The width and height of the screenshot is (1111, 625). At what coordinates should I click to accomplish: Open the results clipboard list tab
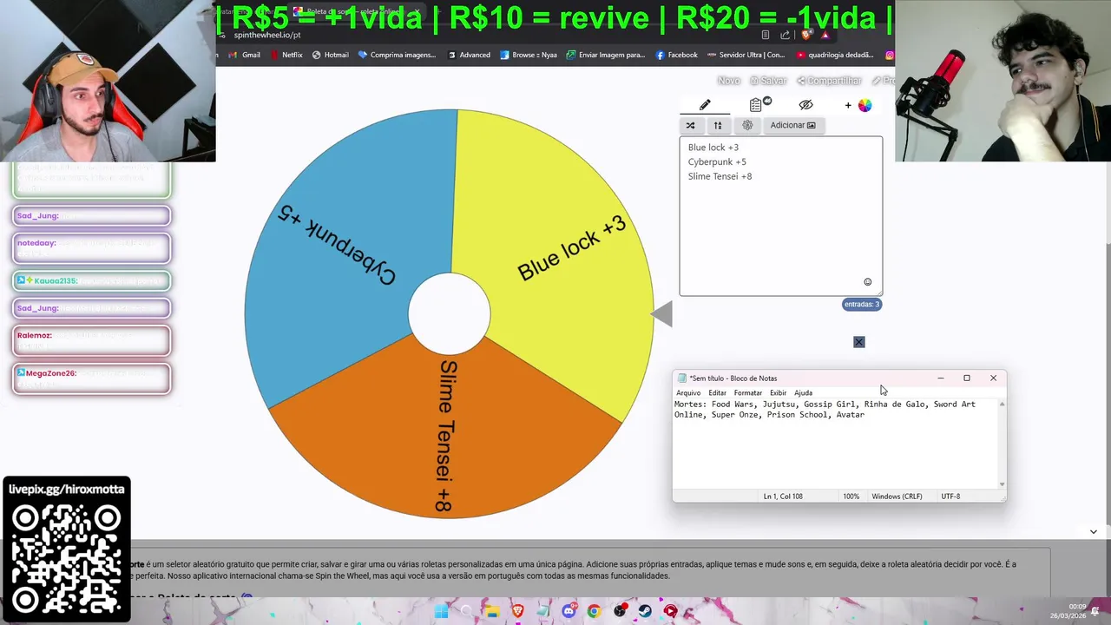[756, 105]
